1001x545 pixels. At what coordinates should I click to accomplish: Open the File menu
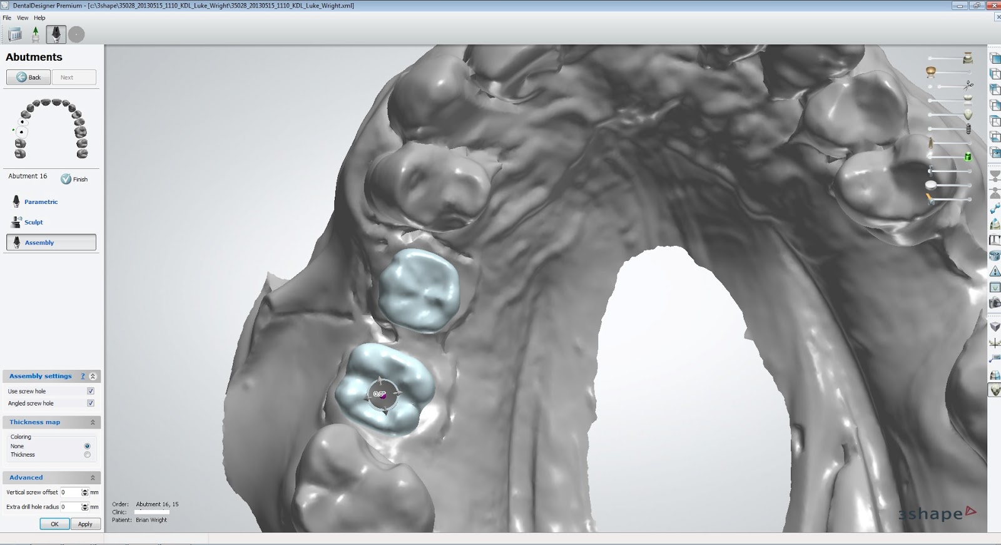tap(7, 18)
